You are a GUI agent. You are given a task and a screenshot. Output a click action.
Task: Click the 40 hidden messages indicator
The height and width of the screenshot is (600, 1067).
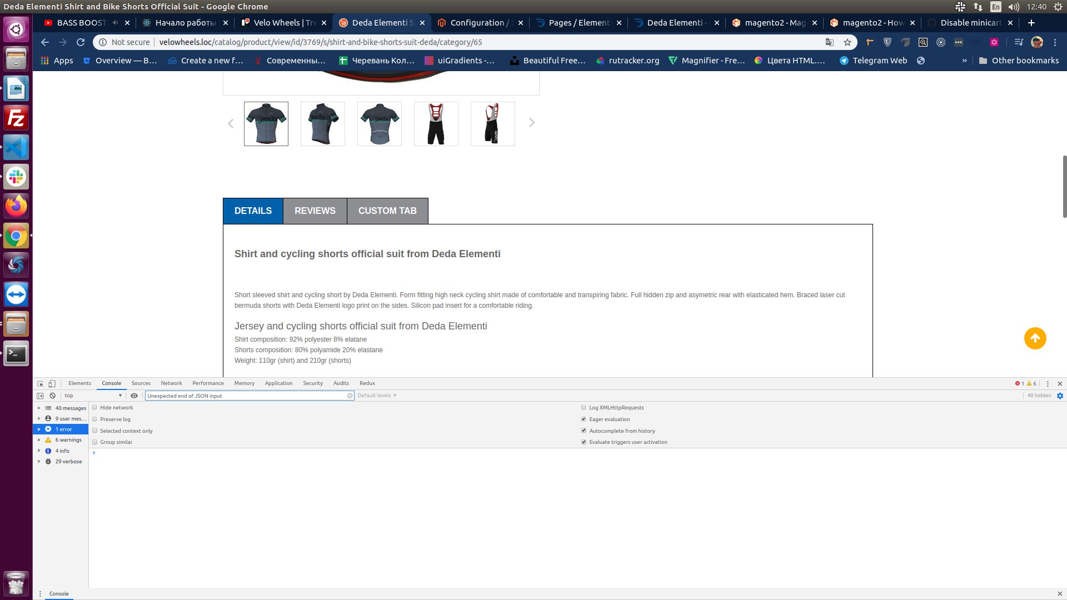click(1039, 396)
